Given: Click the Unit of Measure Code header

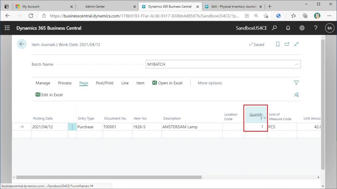Looking at the screenshot, I should [280, 116].
